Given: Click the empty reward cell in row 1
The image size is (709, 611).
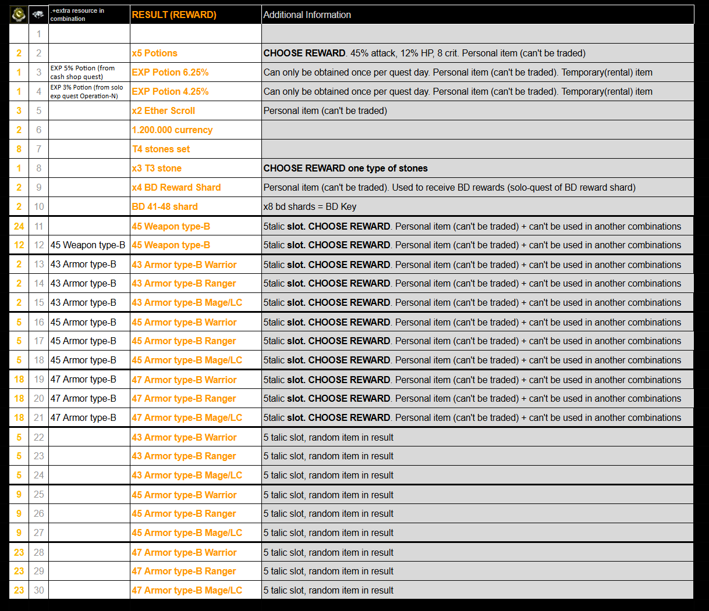Looking at the screenshot, I should tap(196, 34).
